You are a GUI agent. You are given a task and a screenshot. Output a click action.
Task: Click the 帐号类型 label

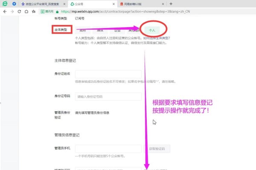(x=61, y=18)
